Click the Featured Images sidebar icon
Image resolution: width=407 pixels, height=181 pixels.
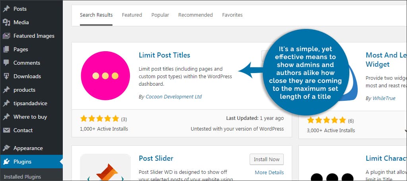pyautogui.click(x=6, y=36)
